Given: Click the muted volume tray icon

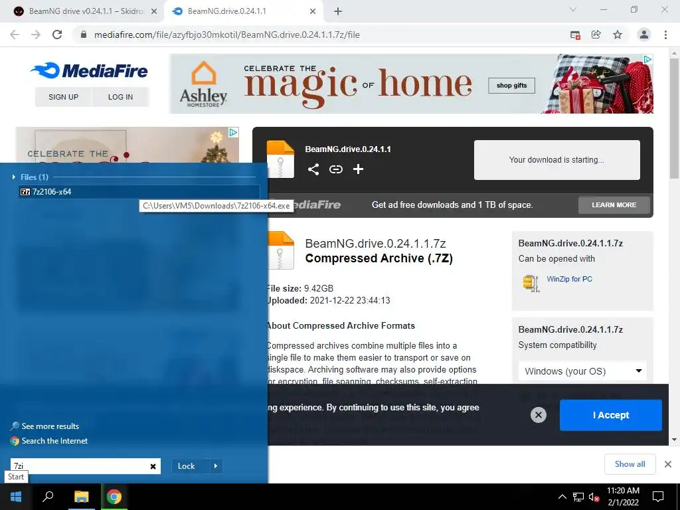Looking at the screenshot, I should [594, 497].
